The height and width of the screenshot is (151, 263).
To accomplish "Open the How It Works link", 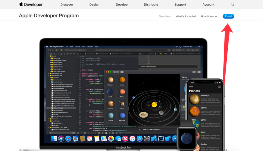I will [209, 16].
